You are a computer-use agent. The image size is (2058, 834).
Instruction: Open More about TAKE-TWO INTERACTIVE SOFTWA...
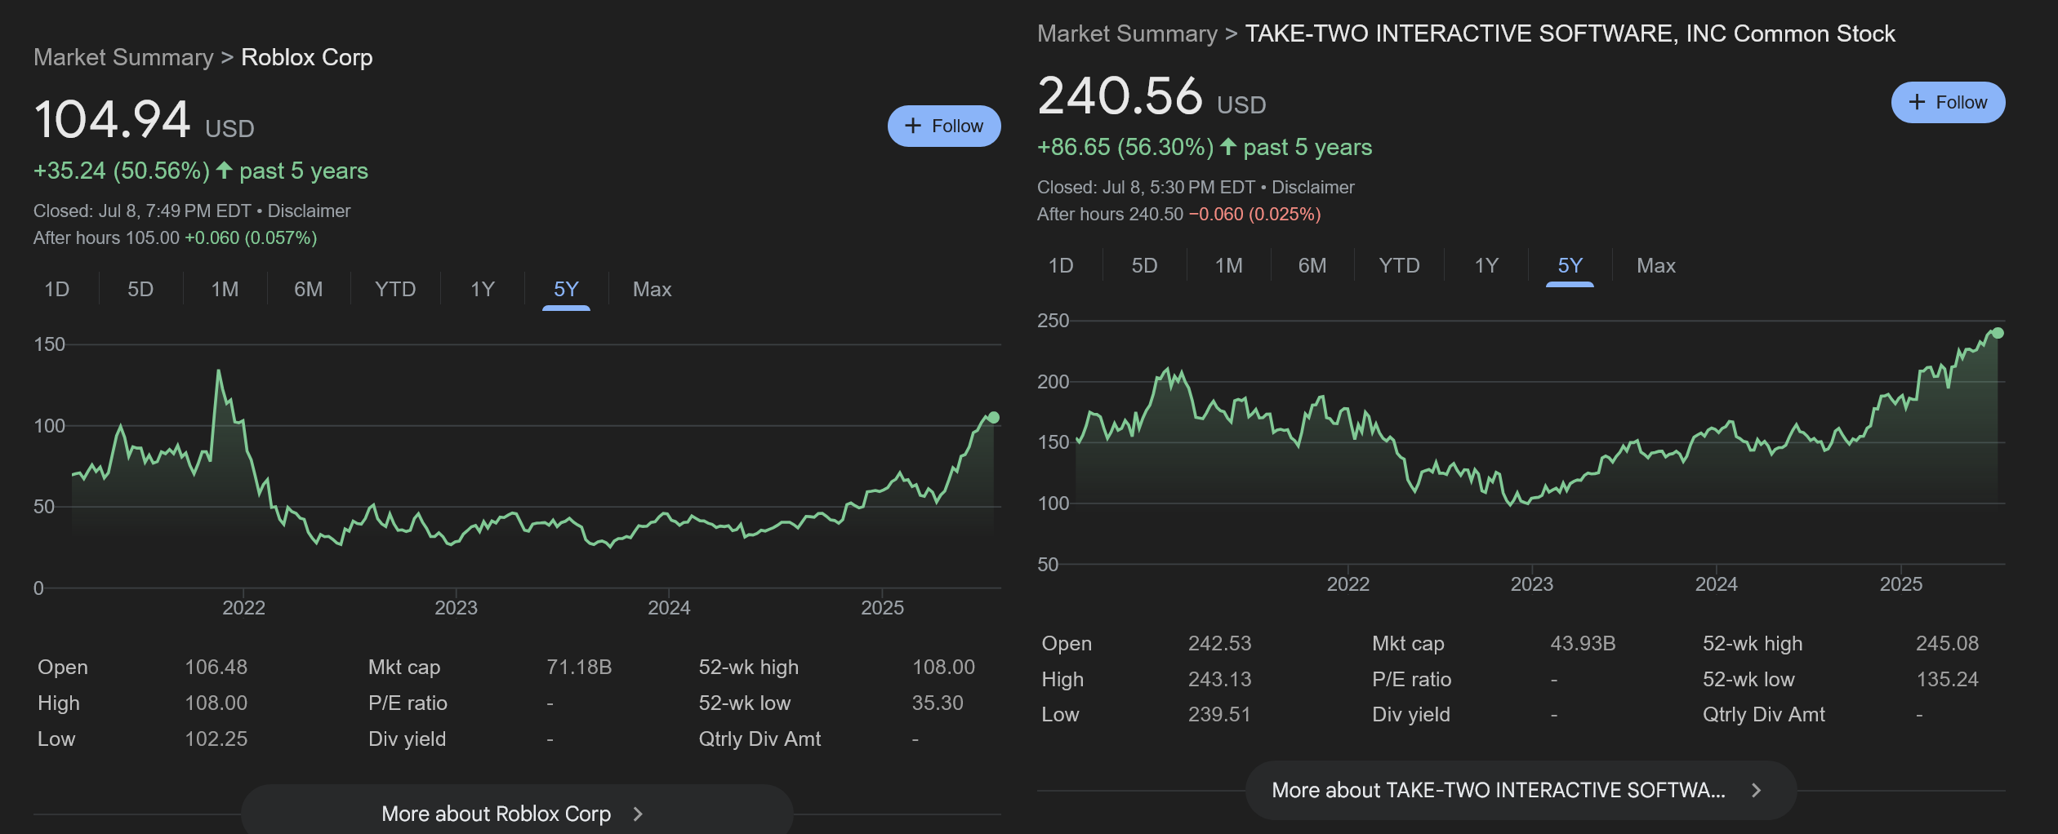pyautogui.click(x=1521, y=790)
